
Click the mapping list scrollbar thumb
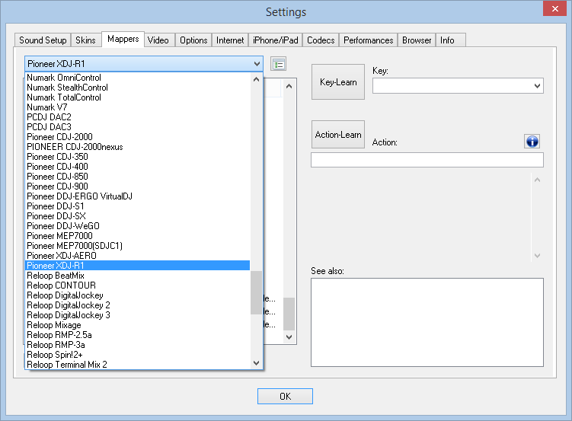point(289,314)
